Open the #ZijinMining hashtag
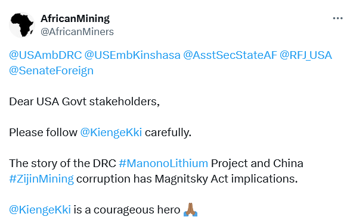Image resolution: width=350 pixels, height=223 pixels. tap(41, 179)
